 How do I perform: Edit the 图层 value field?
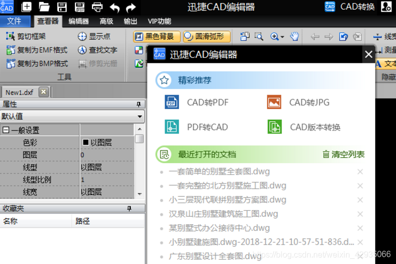(x=107, y=155)
